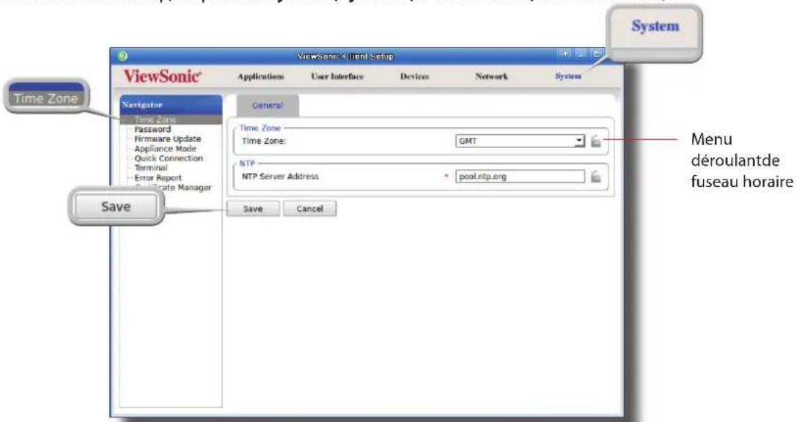Click the up-arrow button in title bar
This screenshot has width=797, height=422.
coord(565,54)
